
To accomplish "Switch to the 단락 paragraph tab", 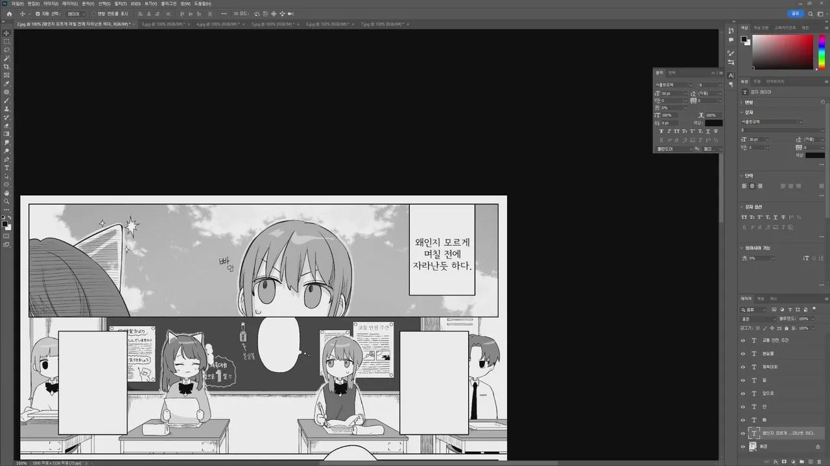I will [672, 72].
